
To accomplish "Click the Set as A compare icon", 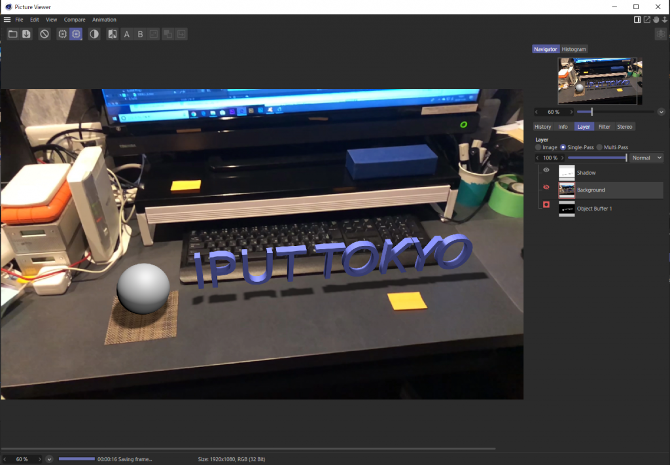I will [x=127, y=34].
